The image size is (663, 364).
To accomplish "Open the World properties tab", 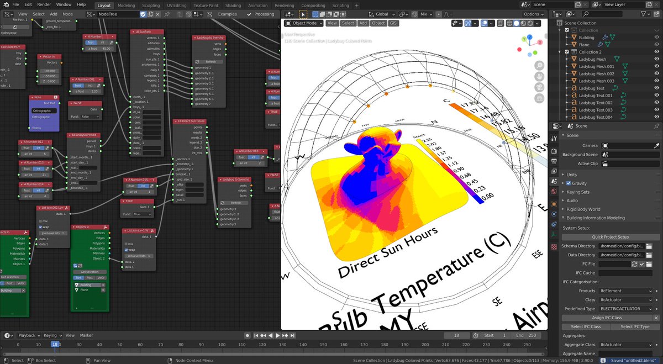I will click(554, 191).
